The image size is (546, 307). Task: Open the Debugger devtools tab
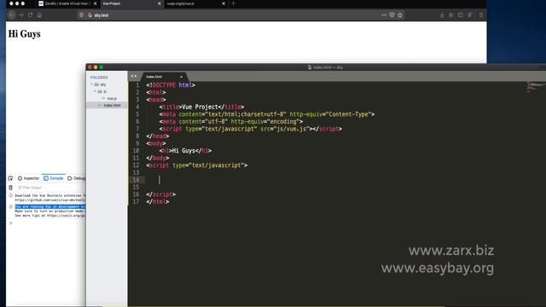76,178
